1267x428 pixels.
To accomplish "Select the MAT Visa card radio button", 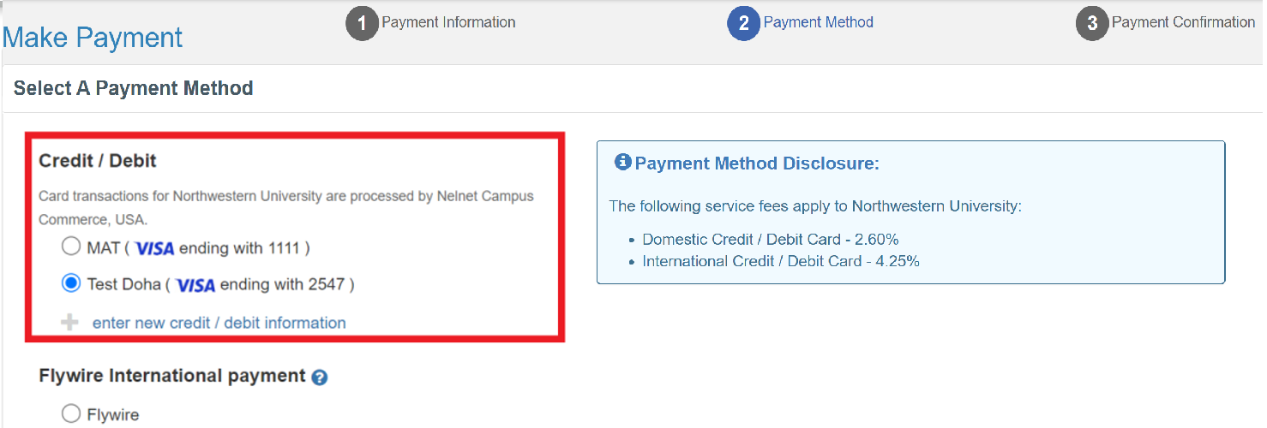I will pos(71,247).
